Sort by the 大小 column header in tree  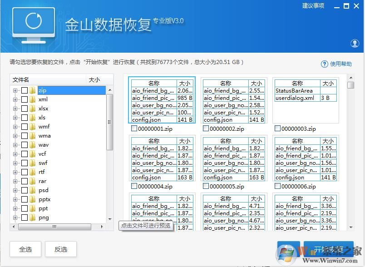pyautogui.click(x=94, y=80)
